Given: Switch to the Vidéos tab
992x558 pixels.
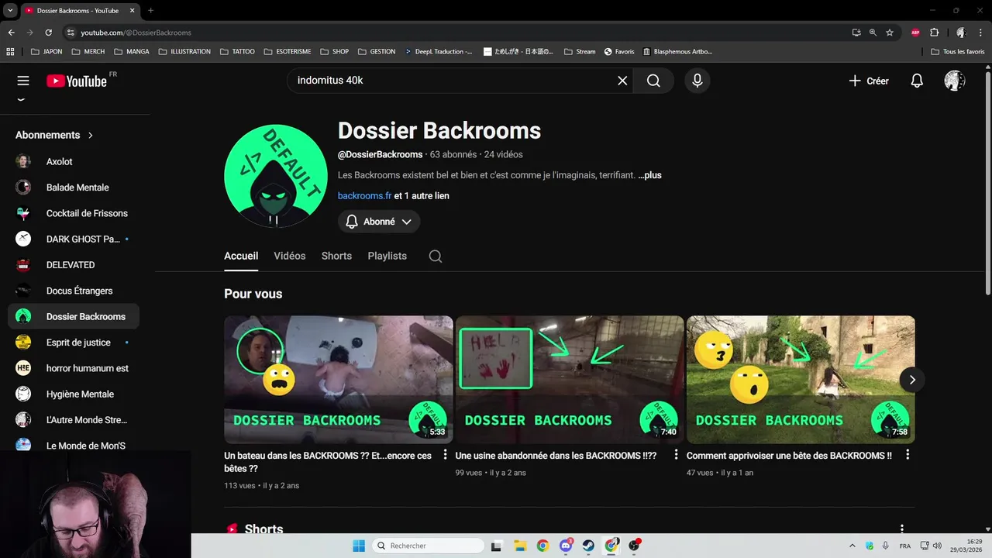Looking at the screenshot, I should click(290, 256).
